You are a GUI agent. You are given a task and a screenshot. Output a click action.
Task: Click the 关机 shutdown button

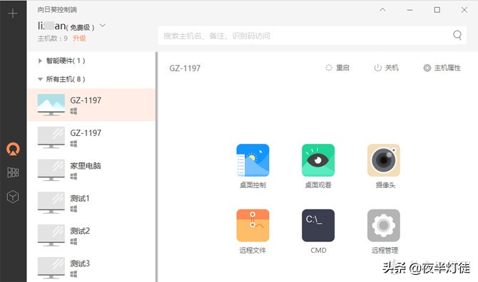coord(386,68)
